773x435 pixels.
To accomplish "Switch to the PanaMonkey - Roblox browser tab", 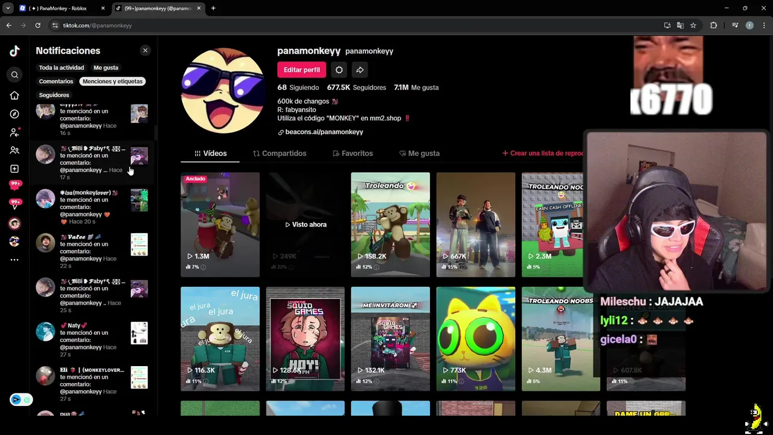I will tap(62, 8).
